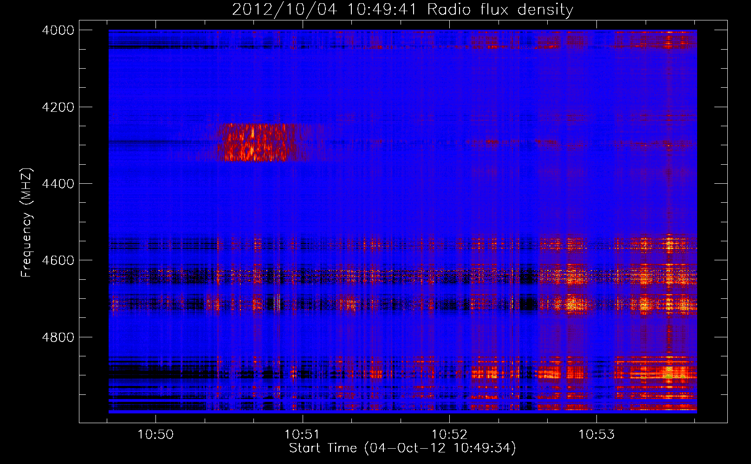Viewport: 751px width, 464px height.
Task: Click the 10:50 time axis label
Action: click(x=155, y=434)
